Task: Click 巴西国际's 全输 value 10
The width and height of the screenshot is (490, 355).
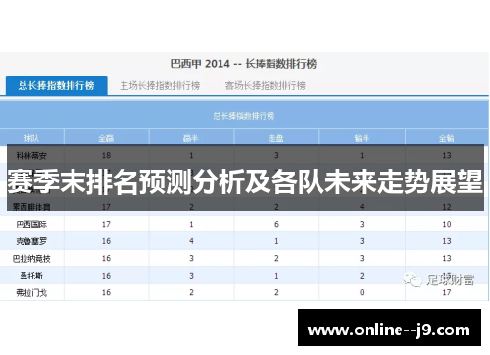Action: pyautogui.click(x=447, y=224)
